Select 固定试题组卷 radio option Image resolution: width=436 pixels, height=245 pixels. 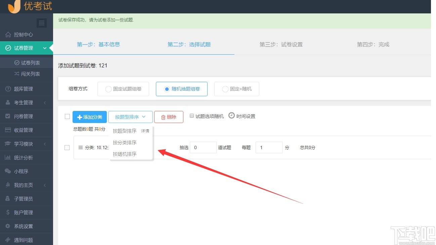click(123, 89)
